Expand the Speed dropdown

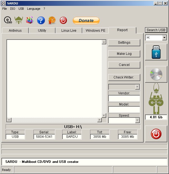pyautogui.click(x=137, y=120)
